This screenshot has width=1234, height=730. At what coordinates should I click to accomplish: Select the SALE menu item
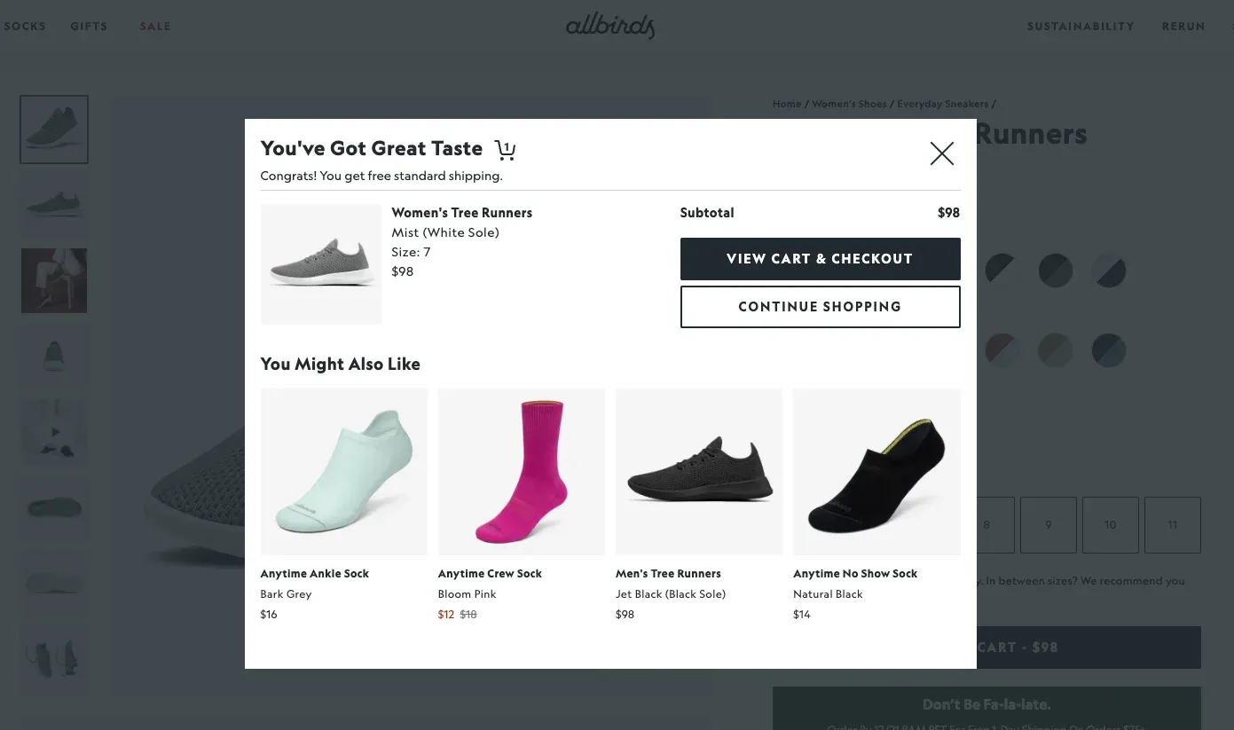pos(154,26)
